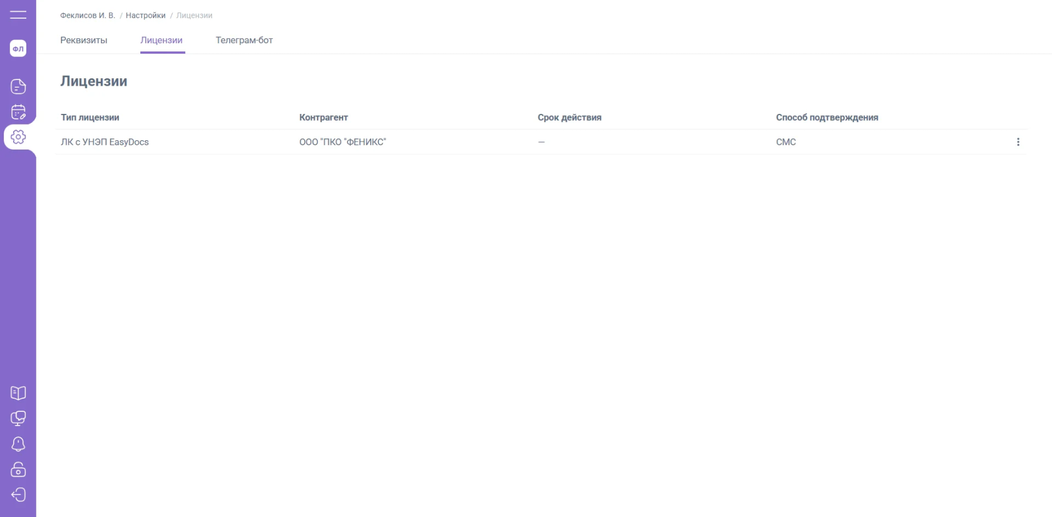1052x517 pixels.
Task: Click the ЛК с УНЭП EasyDocs license
Action: coord(105,142)
